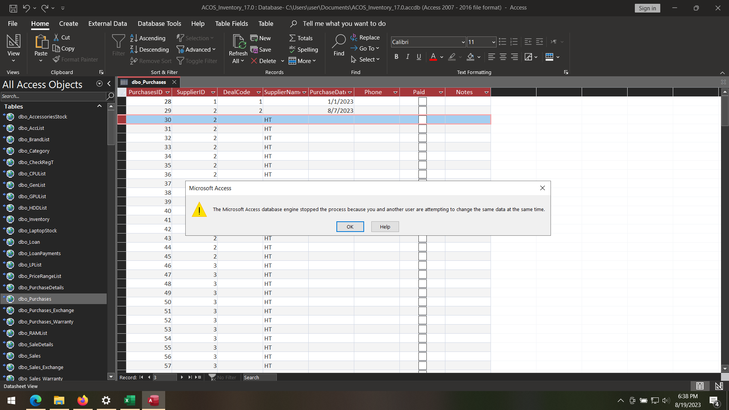
Task: Check the Paid checkbox for record 28
Action: [422, 101]
